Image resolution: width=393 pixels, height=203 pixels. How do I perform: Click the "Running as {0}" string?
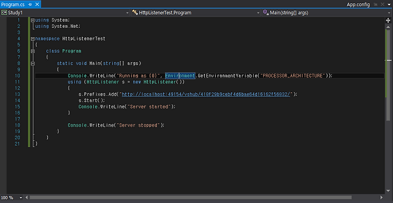[x=138, y=76]
